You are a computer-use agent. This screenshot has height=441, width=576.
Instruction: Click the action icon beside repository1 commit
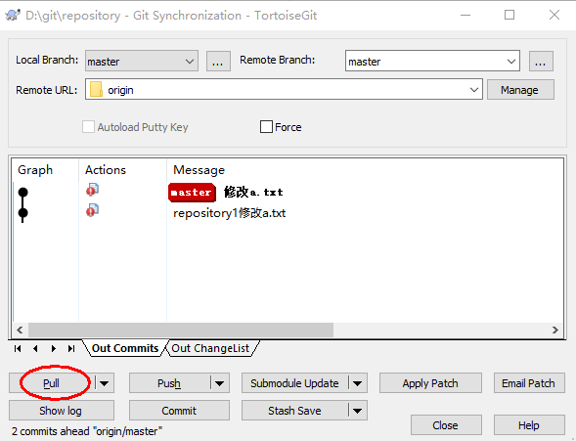[92, 210]
